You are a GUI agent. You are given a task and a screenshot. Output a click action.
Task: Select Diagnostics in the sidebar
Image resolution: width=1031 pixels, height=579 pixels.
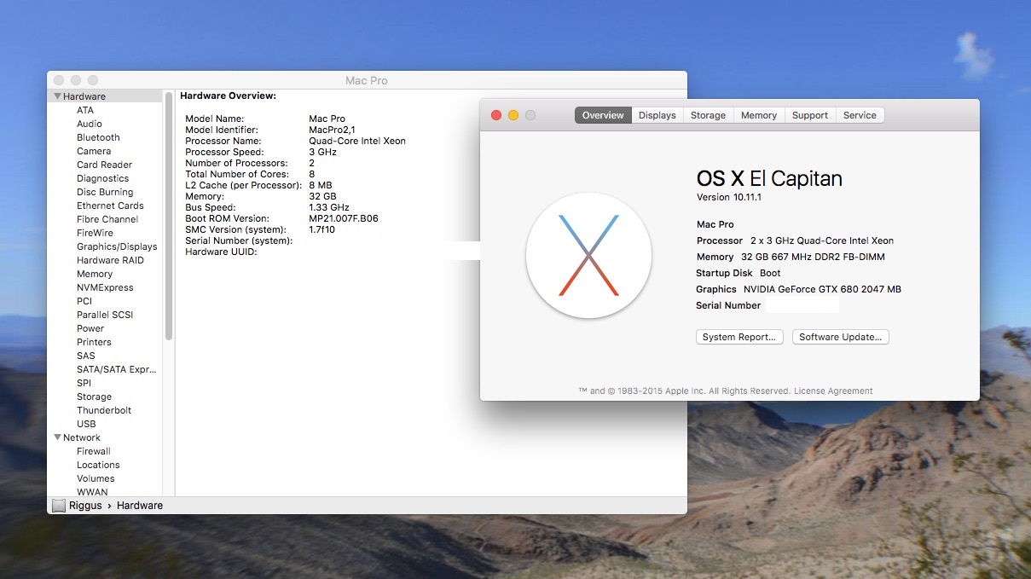103,178
